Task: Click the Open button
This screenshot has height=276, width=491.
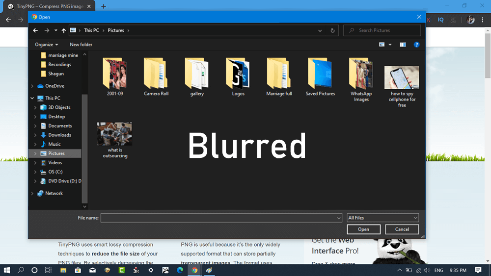Action: 363,229
